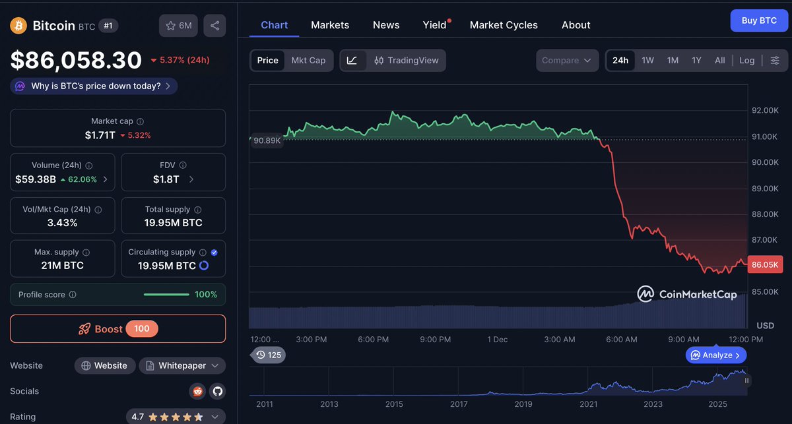The height and width of the screenshot is (424, 792).
Task: Click the Circulating supply info icon
Action: click(203, 253)
